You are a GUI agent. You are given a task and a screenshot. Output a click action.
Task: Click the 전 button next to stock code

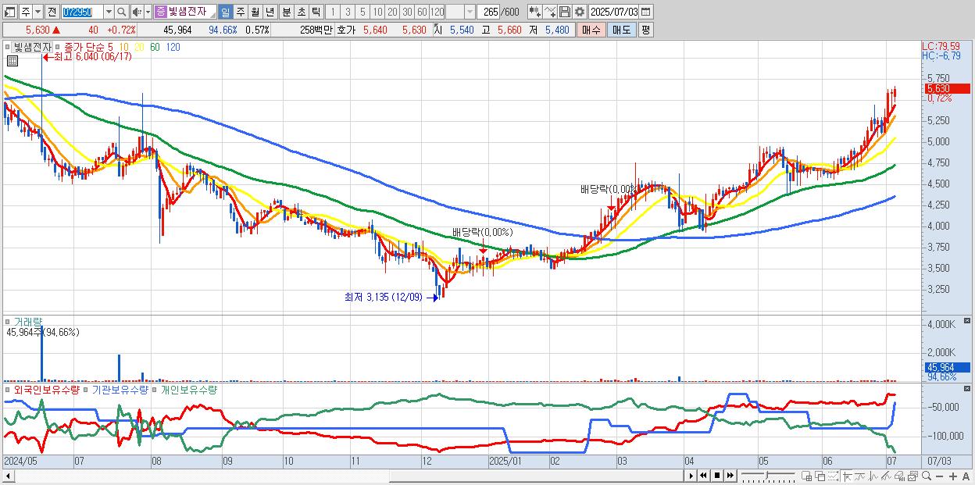[x=52, y=12]
